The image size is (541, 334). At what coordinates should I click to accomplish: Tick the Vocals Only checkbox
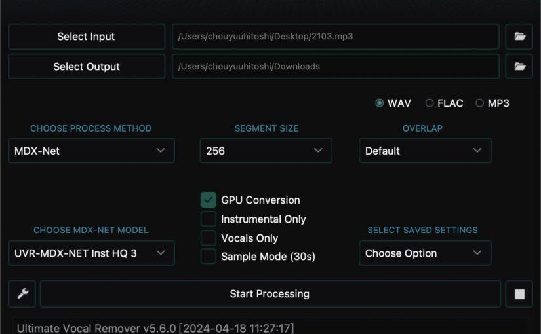[x=209, y=238]
